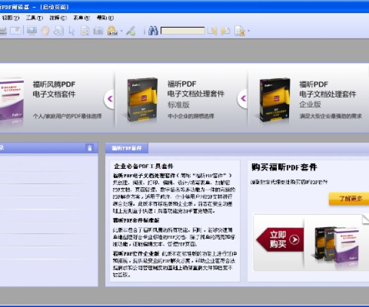Click 满足大型企业最强劲的需求 caption
The height and width of the screenshot is (307, 369).
pyautogui.click(x=330, y=116)
